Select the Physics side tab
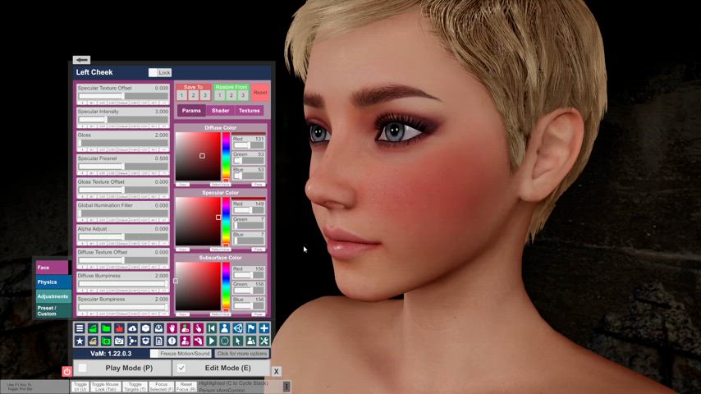Viewport: 701px width, 394px height. click(x=52, y=282)
